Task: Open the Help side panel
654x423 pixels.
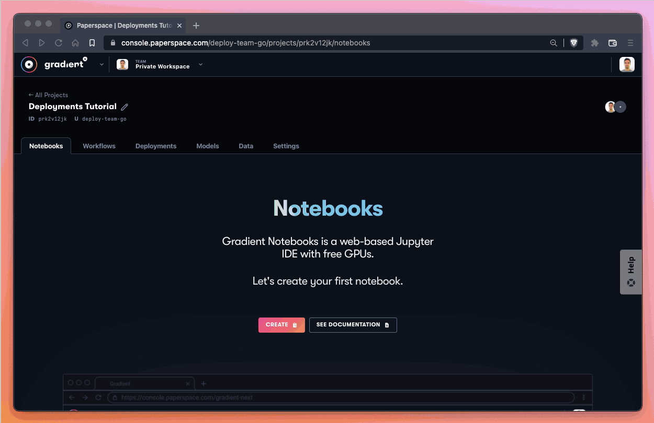Action: click(x=631, y=272)
